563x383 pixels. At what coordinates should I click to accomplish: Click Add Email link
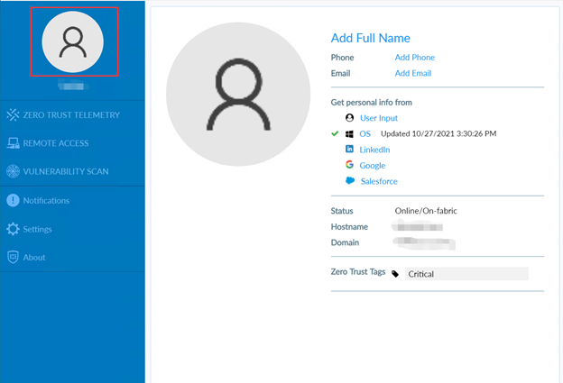tap(413, 73)
